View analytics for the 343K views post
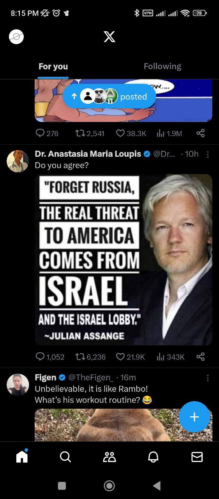The width and height of the screenshot is (219, 499). [170, 357]
